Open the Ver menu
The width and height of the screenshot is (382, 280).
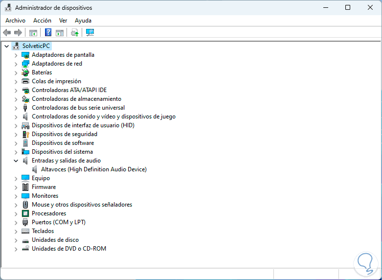pos(63,21)
